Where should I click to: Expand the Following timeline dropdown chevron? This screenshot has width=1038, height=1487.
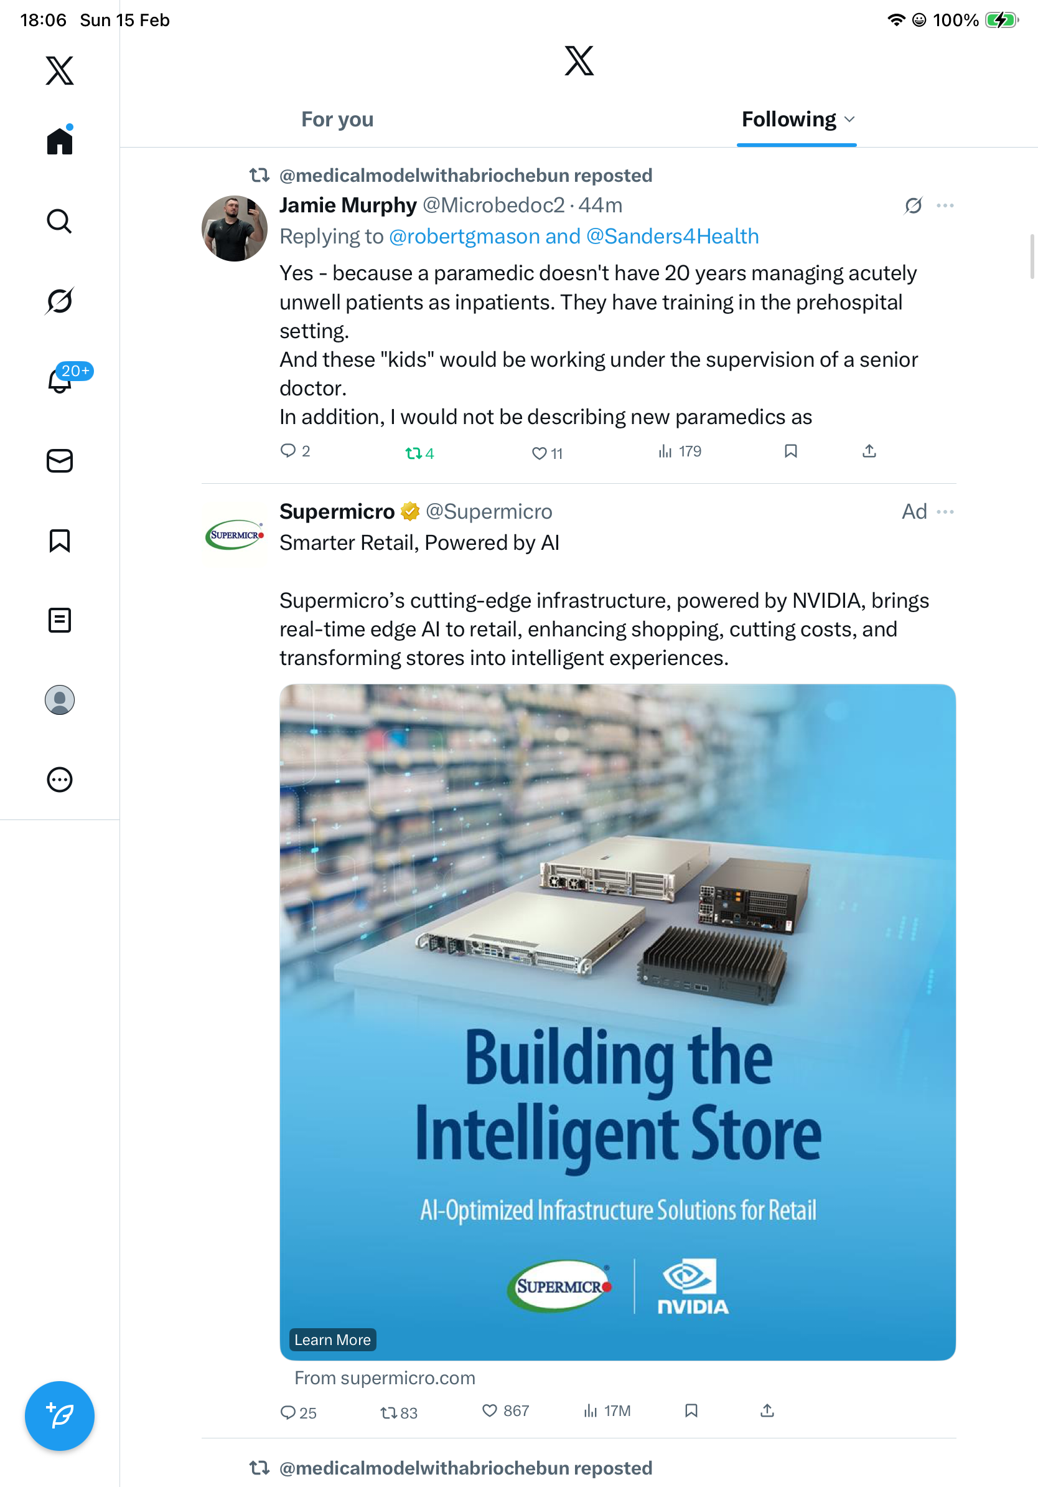849,119
